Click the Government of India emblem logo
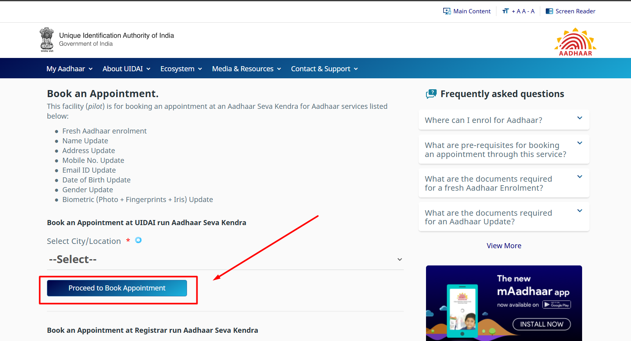631x341 pixels. pyautogui.click(x=47, y=40)
